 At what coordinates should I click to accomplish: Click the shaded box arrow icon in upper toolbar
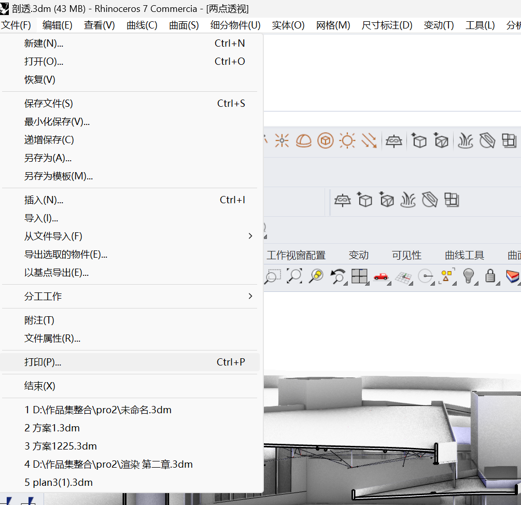441,140
